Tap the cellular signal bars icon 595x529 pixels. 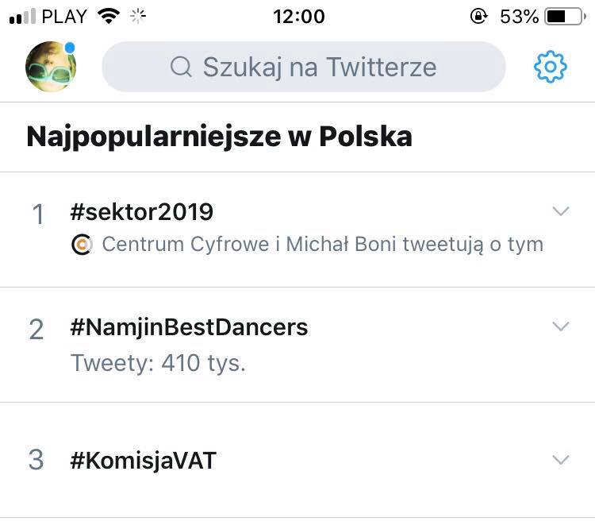(22, 16)
